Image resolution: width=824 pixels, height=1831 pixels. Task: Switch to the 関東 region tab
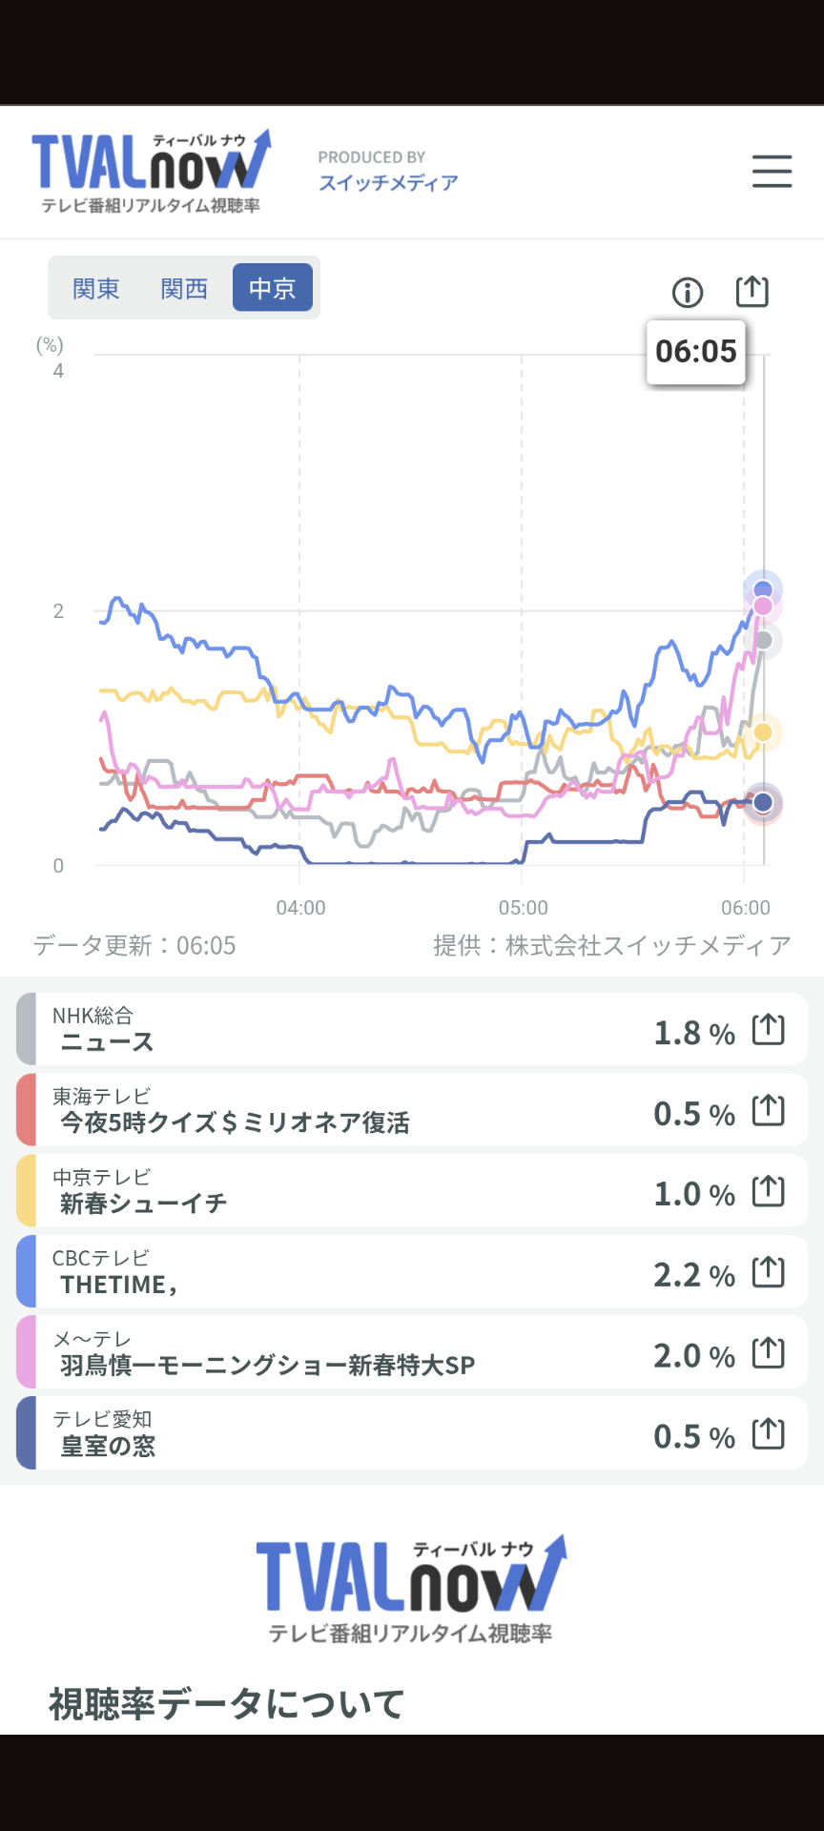coord(96,288)
